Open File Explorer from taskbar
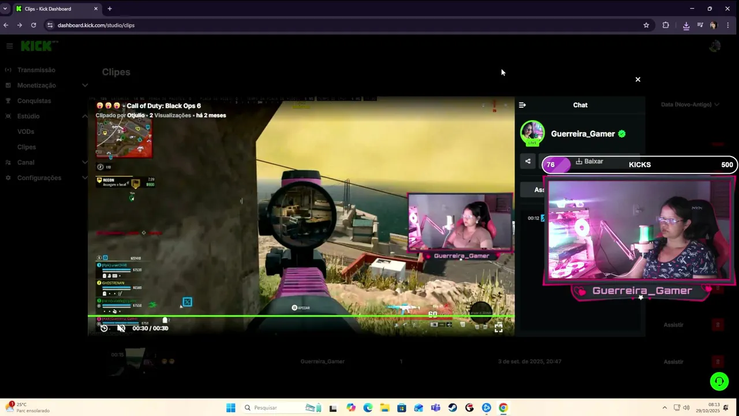Viewport: 739px width, 416px height. [385, 408]
